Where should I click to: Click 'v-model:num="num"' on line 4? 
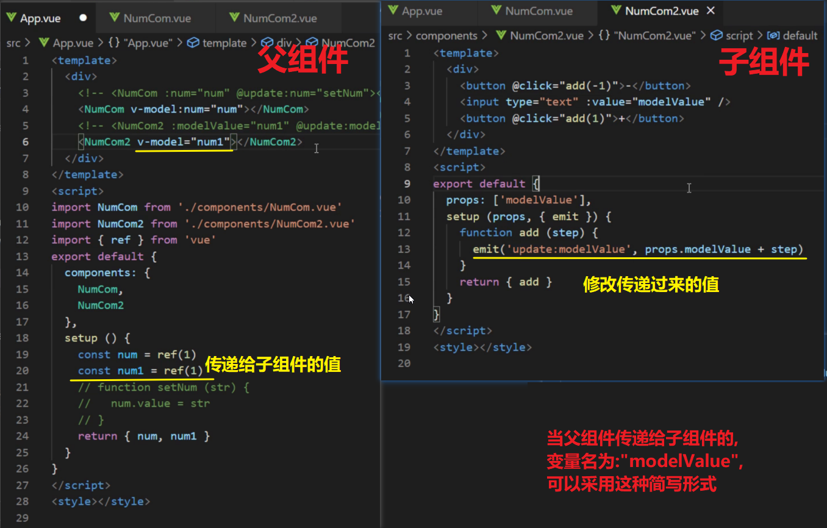pyautogui.click(x=187, y=109)
